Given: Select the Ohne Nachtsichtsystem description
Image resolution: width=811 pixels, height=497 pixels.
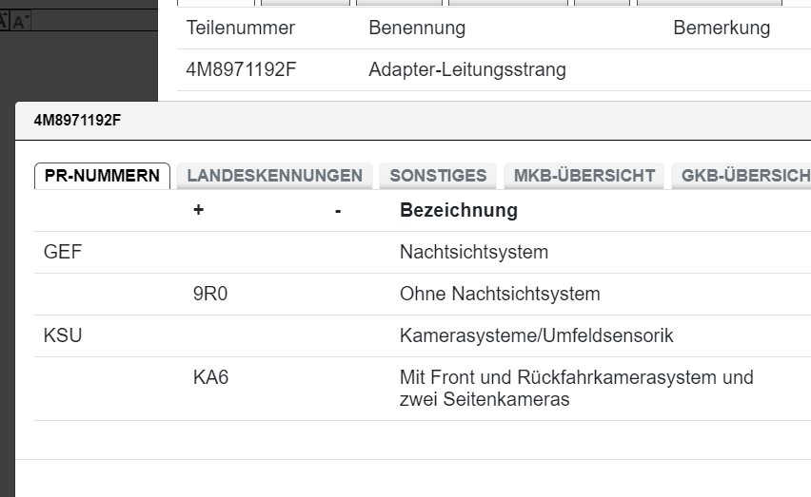Looking at the screenshot, I should pos(500,295).
